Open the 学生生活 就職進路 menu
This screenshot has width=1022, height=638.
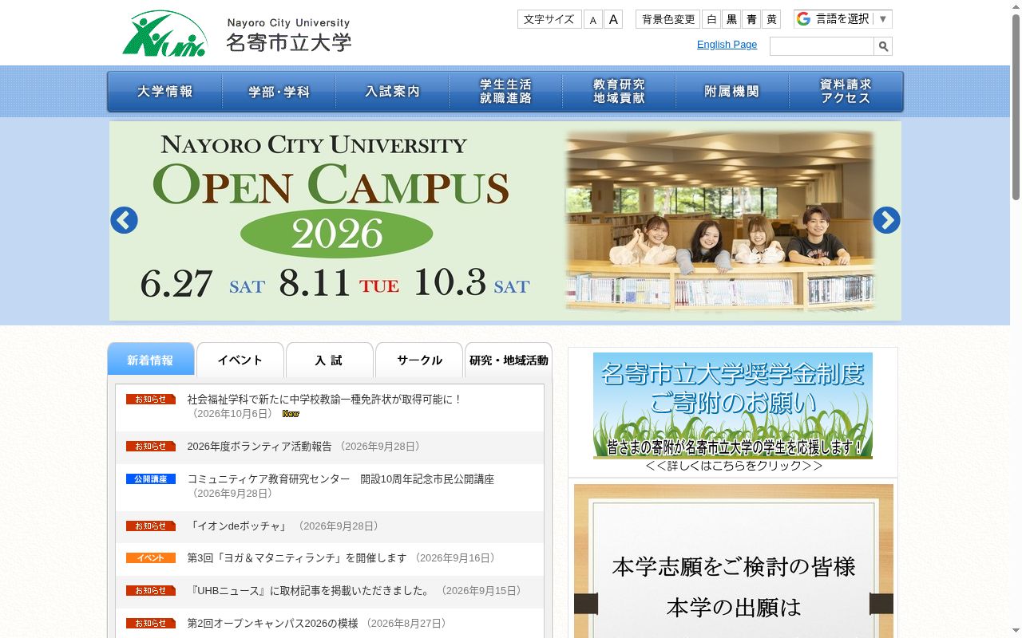(505, 92)
